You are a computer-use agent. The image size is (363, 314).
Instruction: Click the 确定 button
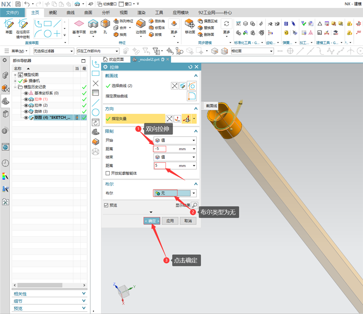(x=152, y=221)
